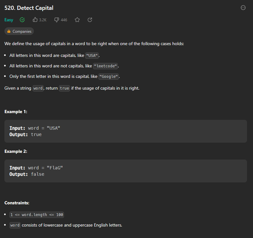Add problem to favorites with star icon
The image size is (253, 238).
(77, 20)
